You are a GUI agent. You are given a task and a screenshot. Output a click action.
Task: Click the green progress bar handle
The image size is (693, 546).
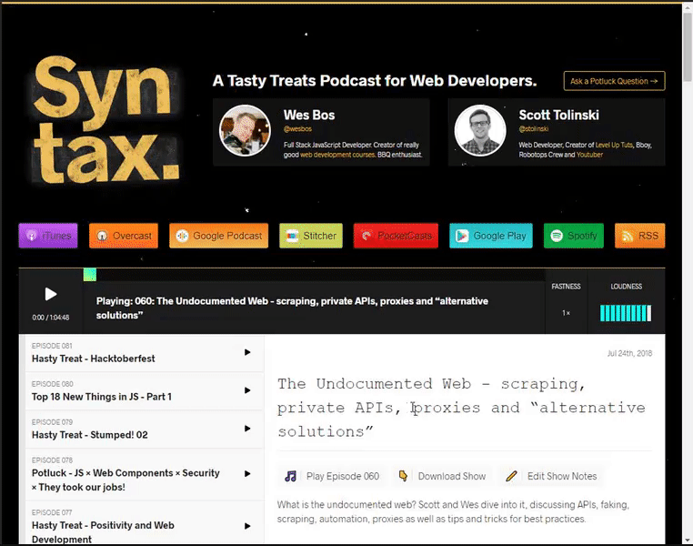pyautogui.click(x=90, y=275)
